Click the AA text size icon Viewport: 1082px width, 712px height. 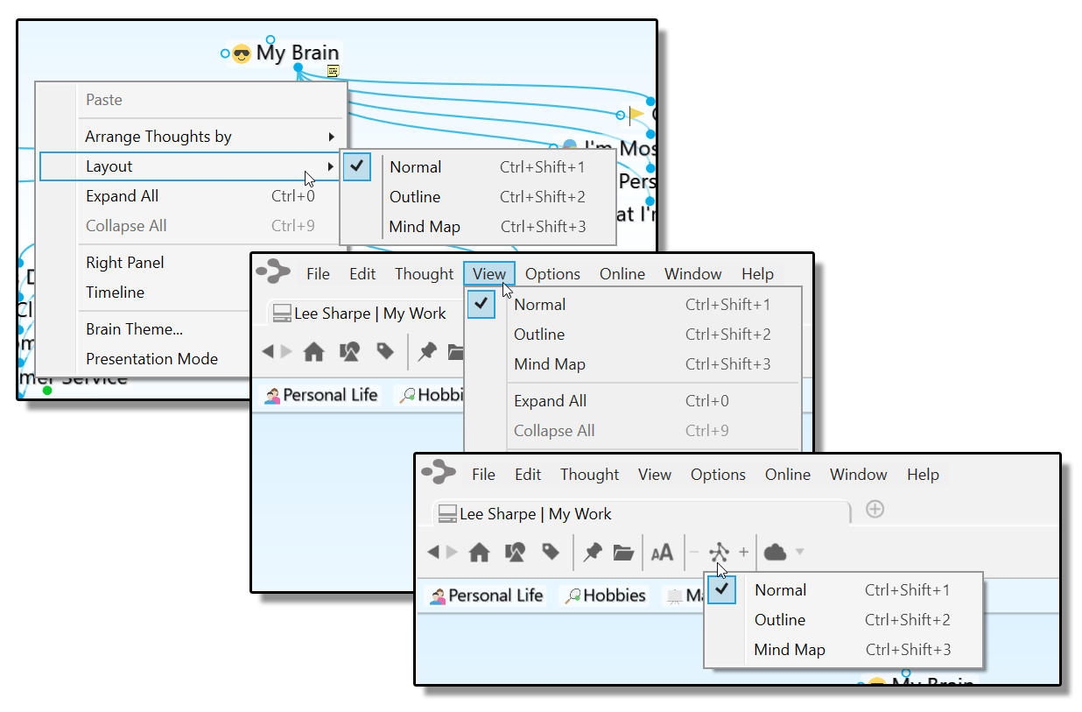click(x=662, y=552)
